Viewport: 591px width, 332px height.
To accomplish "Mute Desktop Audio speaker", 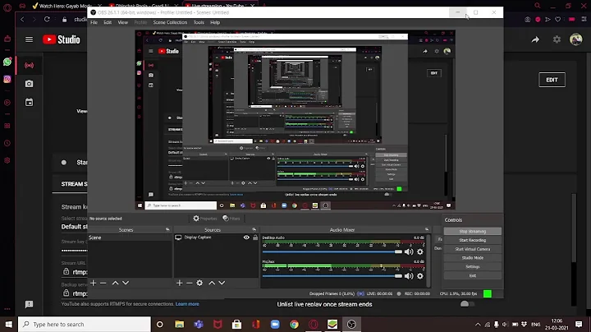I will pos(409,252).
